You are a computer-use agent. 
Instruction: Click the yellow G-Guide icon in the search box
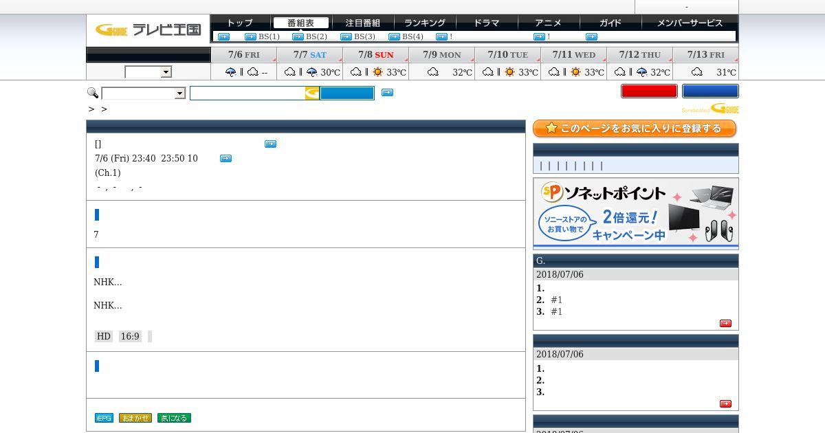coord(312,93)
